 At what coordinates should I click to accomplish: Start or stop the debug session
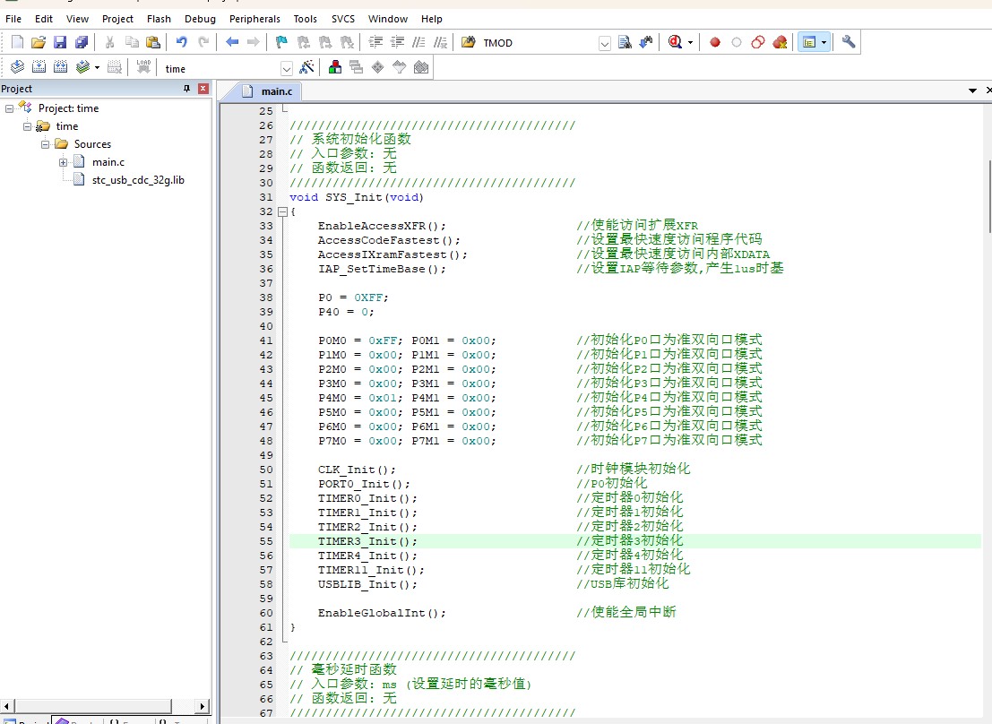(x=675, y=42)
